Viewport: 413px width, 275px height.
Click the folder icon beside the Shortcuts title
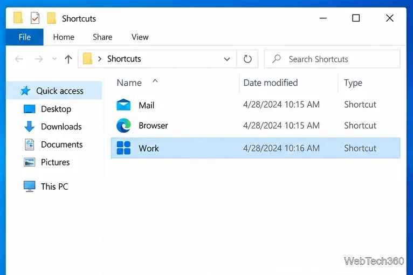tap(51, 18)
